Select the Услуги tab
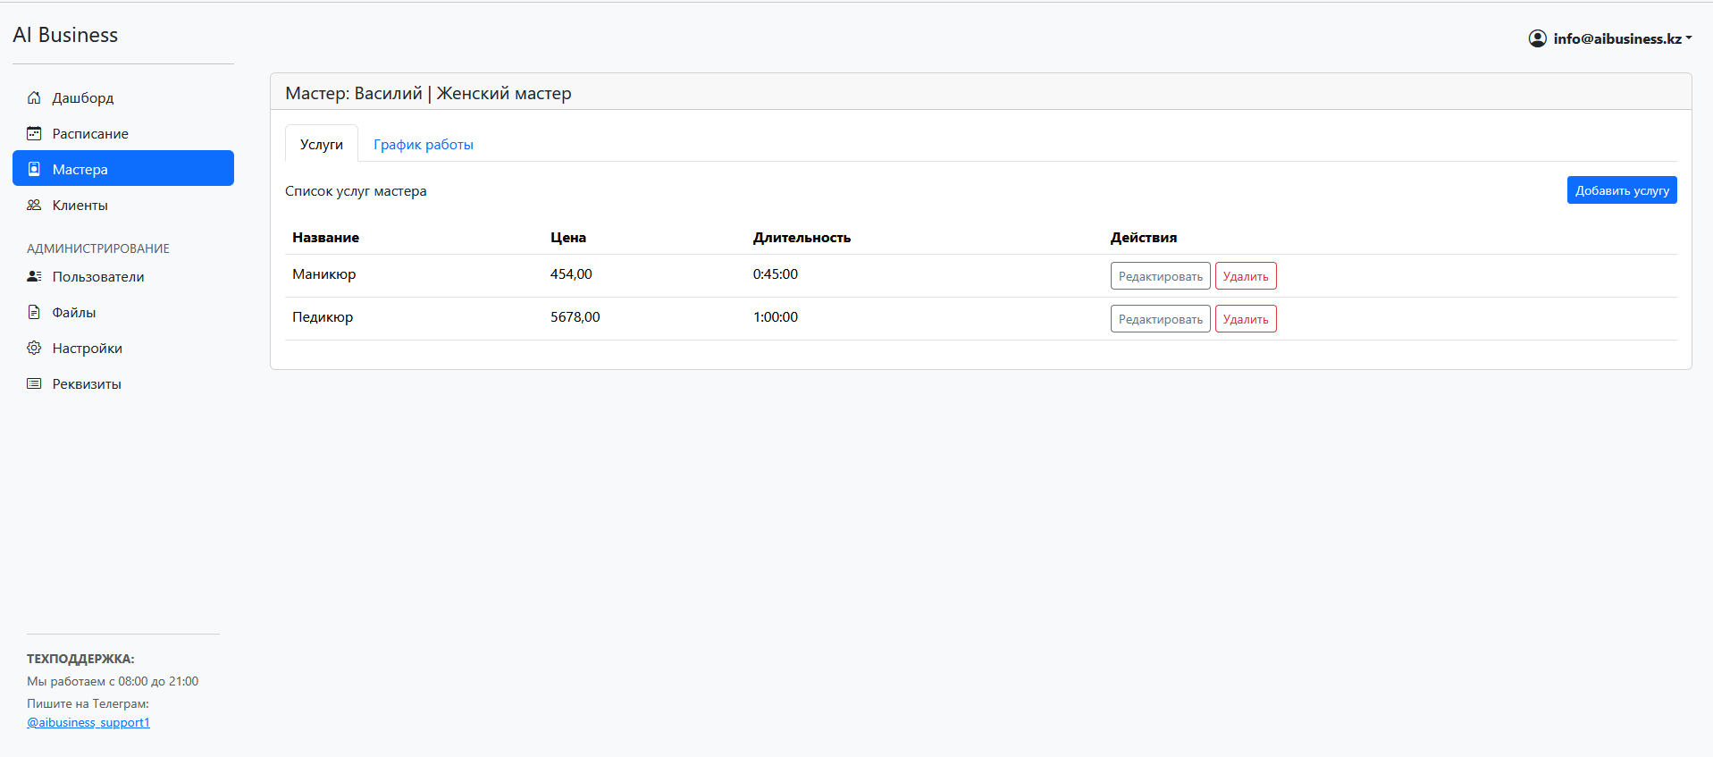Viewport: 1713px width, 757px height. (x=321, y=144)
